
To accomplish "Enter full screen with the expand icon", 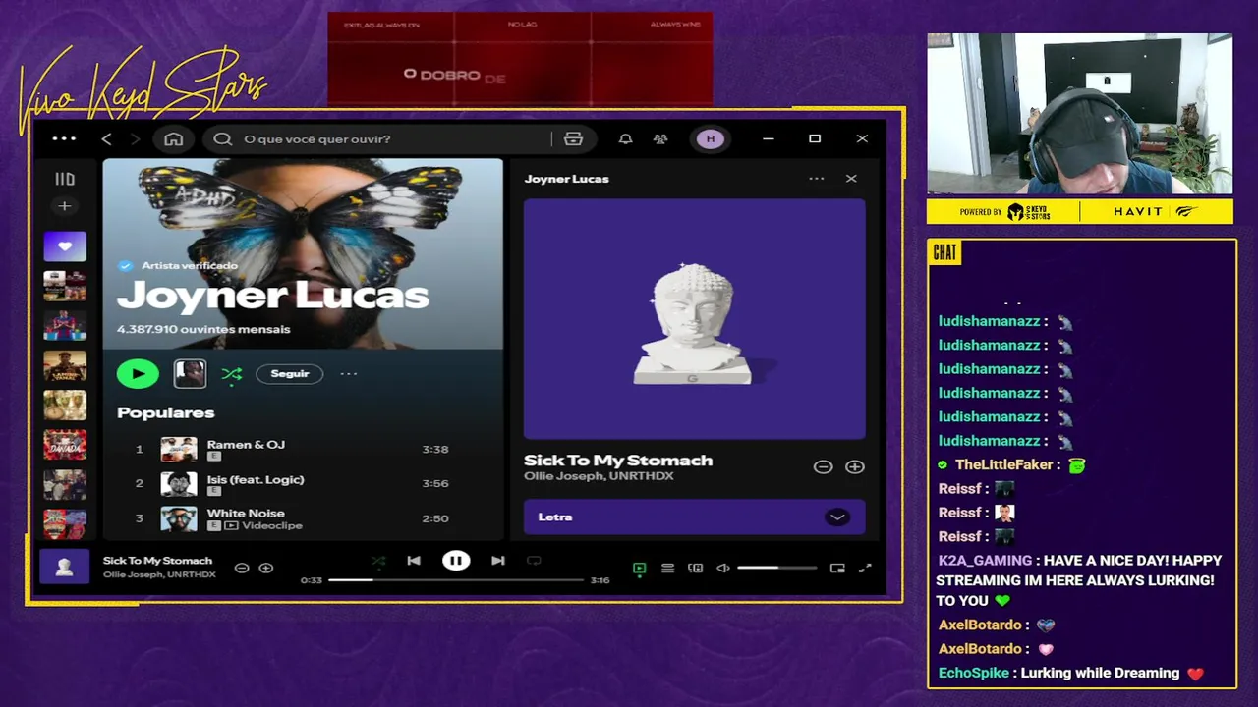I will tap(865, 569).
